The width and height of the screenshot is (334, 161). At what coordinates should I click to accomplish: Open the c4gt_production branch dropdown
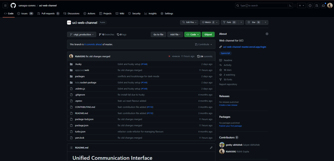[82, 34]
